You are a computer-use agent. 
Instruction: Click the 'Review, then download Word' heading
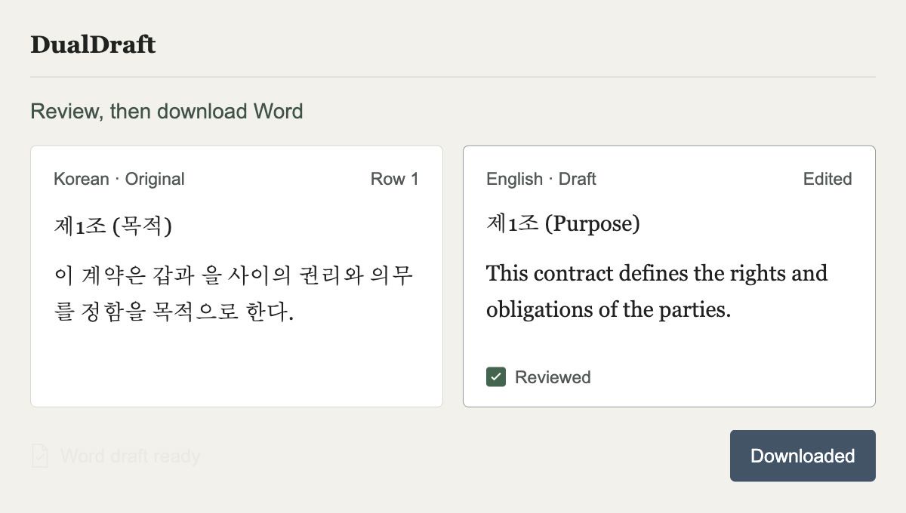tap(167, 112)
